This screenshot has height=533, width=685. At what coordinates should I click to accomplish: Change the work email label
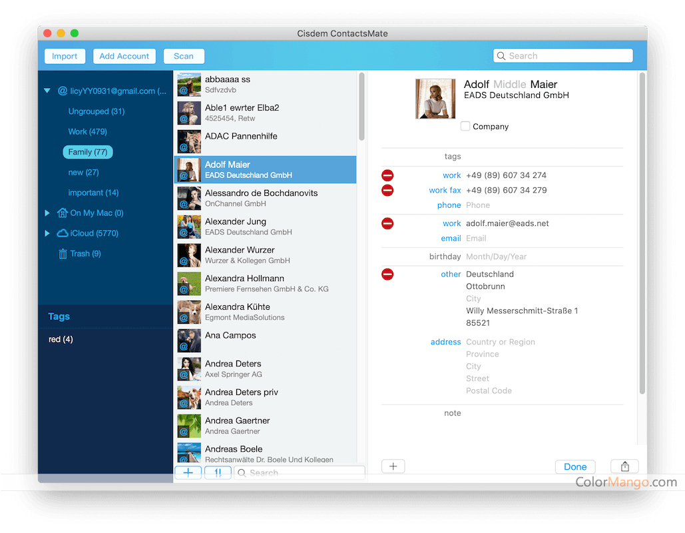click(451, 223)
